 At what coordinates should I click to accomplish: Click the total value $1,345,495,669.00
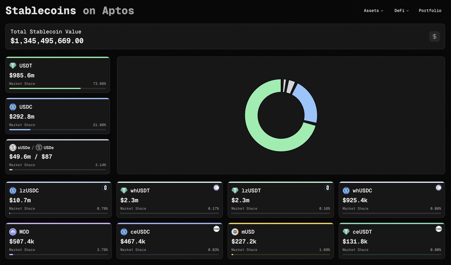click(47, 41)
